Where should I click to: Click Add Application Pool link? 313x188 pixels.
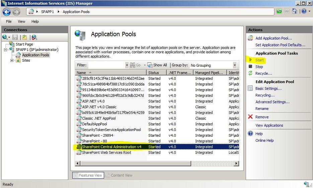coord(273,38)
